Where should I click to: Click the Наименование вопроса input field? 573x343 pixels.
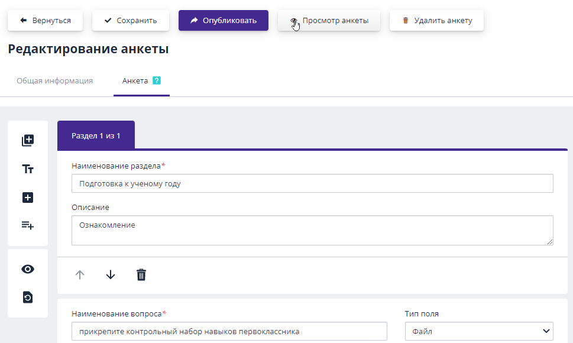pos(229,331)
